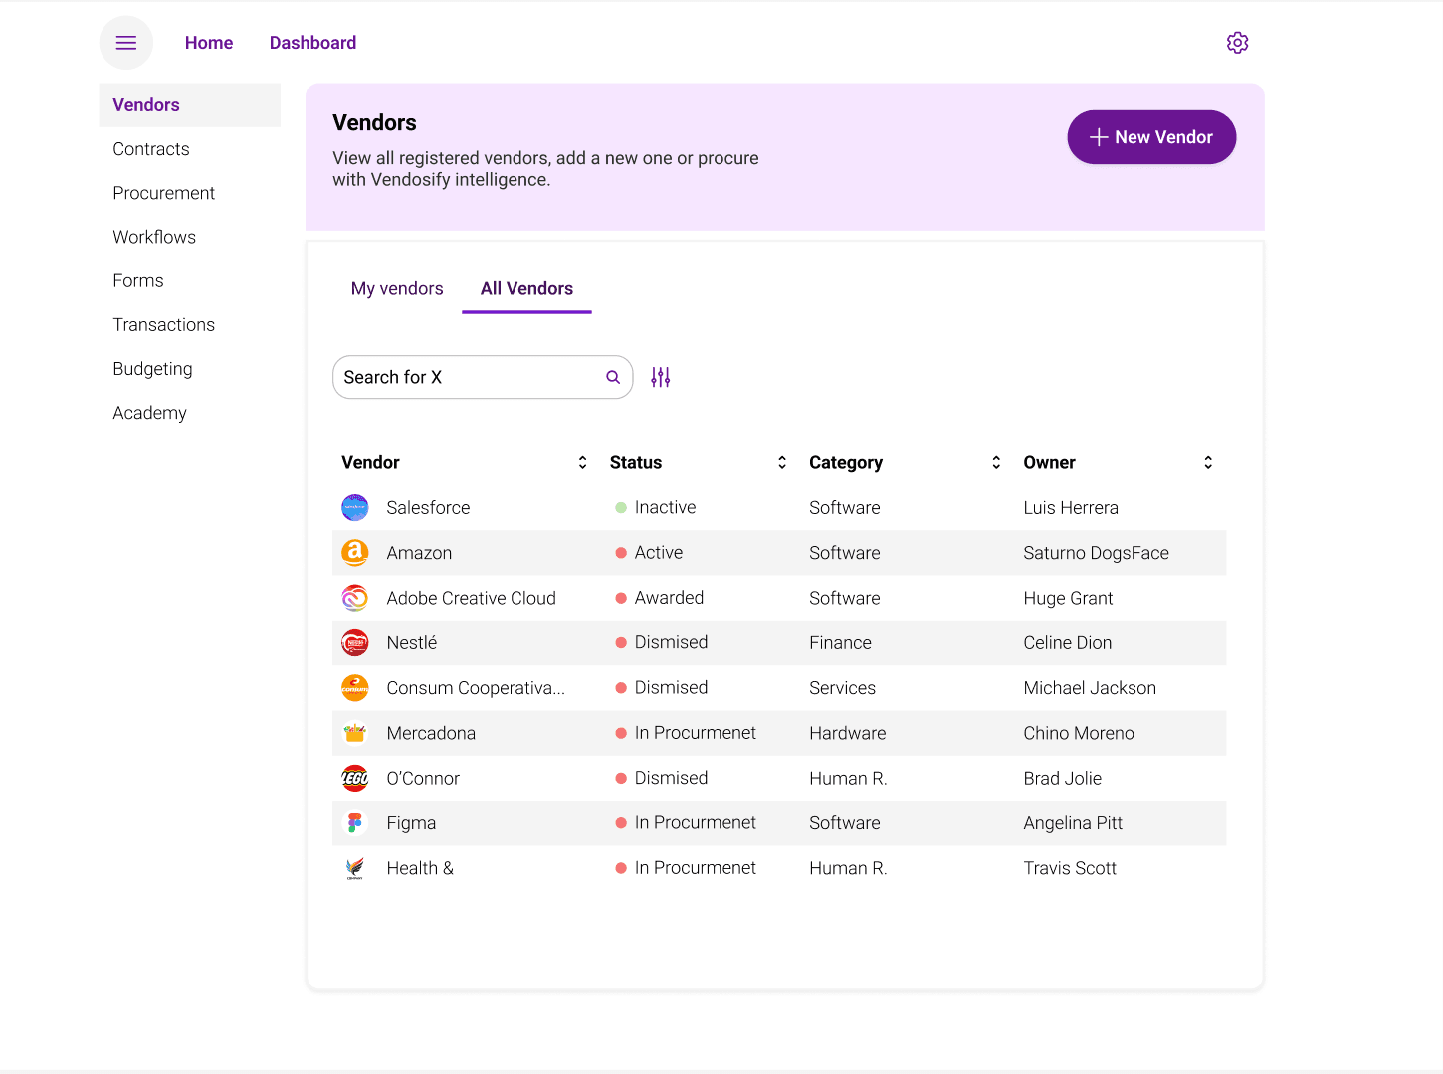Viewport: 1443px width, 1074px height.
Task: Sort by Vendor column arrows
Action: pyautogui.click(x=582, y=462)
